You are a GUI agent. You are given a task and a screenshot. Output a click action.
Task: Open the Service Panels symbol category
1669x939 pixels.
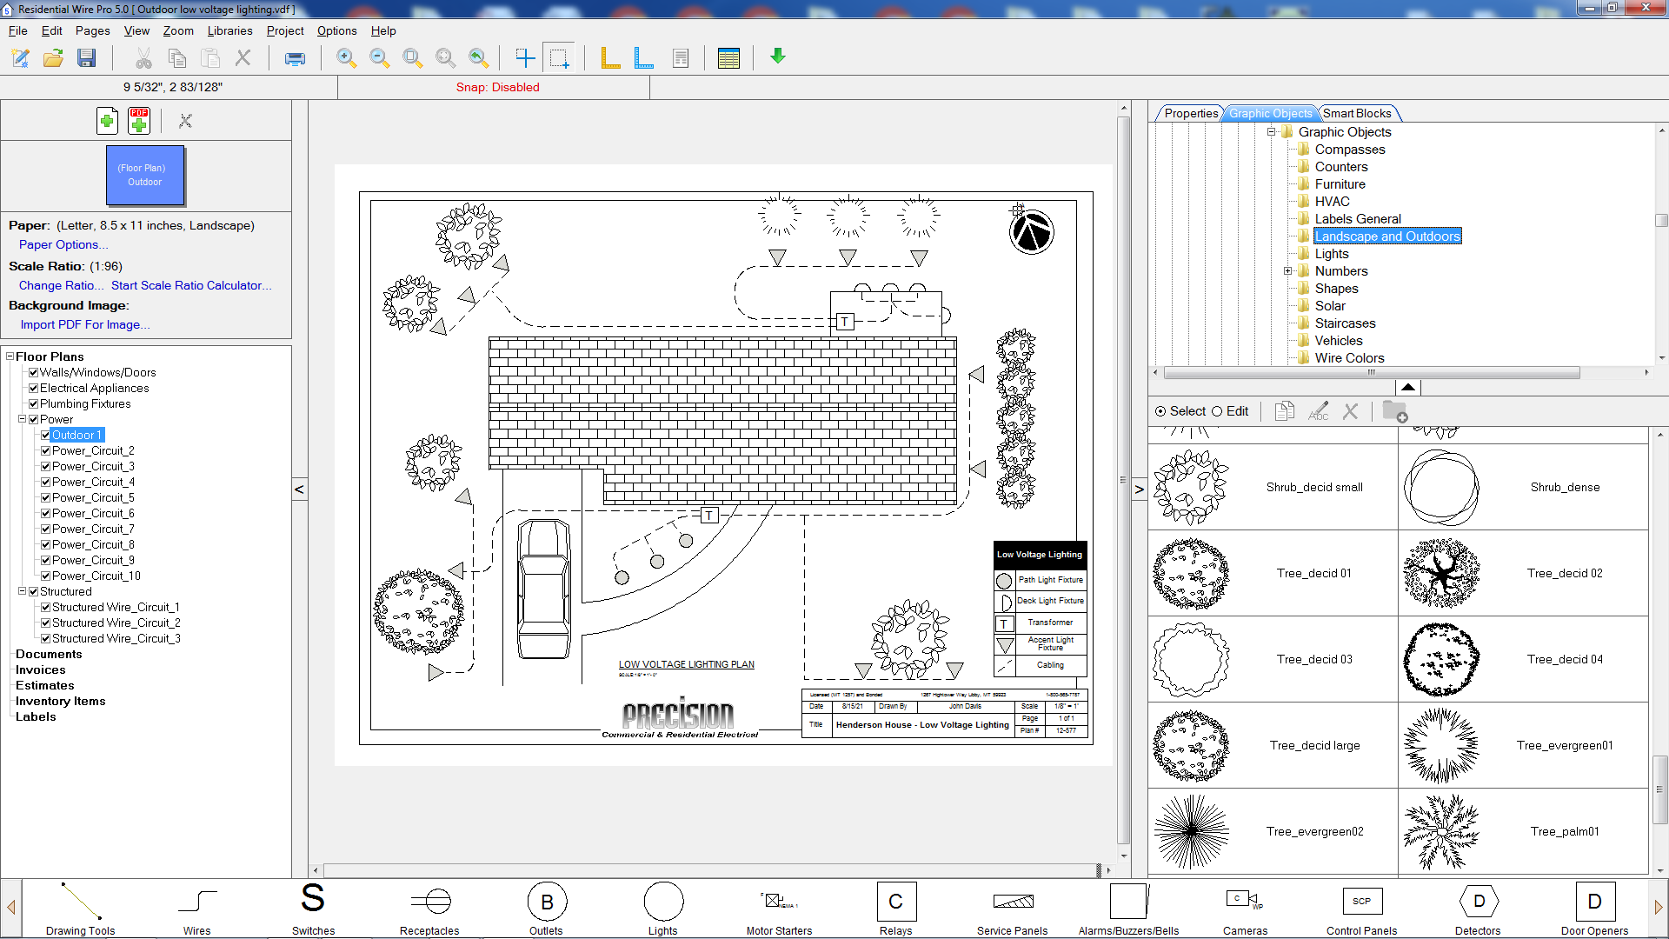[1012, 909]
